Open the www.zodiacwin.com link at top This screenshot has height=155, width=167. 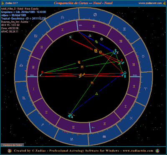coord(150,3)
